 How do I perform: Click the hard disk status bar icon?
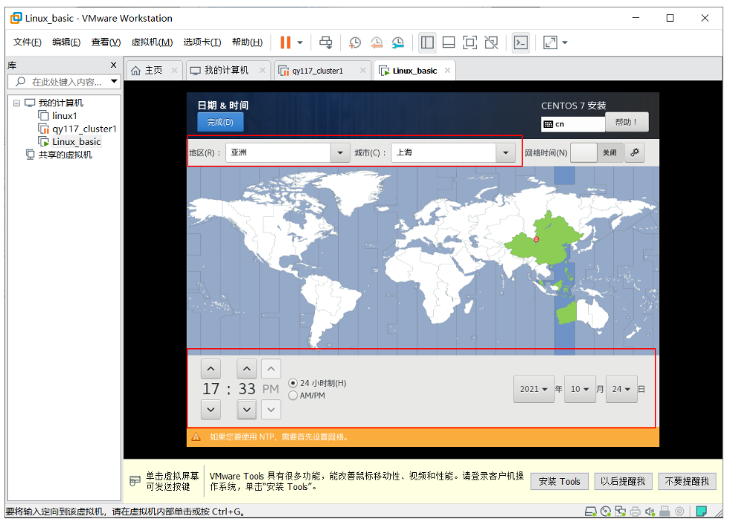click(591, 512)
